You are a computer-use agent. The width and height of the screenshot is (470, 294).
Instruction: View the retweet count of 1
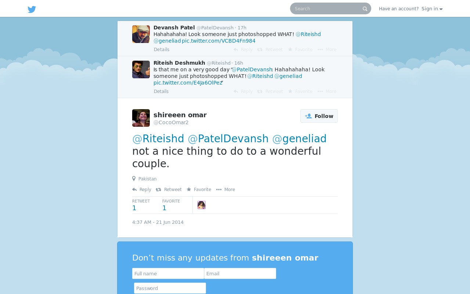(x=134, y=208)
